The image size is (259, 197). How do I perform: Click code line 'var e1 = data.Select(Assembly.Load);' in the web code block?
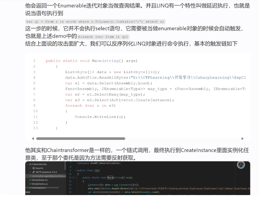click(109, 83)
